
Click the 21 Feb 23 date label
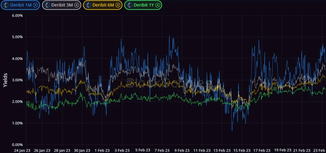[302, 150]
